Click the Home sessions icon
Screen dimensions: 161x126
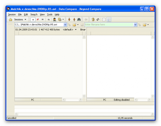pos(11,19)
